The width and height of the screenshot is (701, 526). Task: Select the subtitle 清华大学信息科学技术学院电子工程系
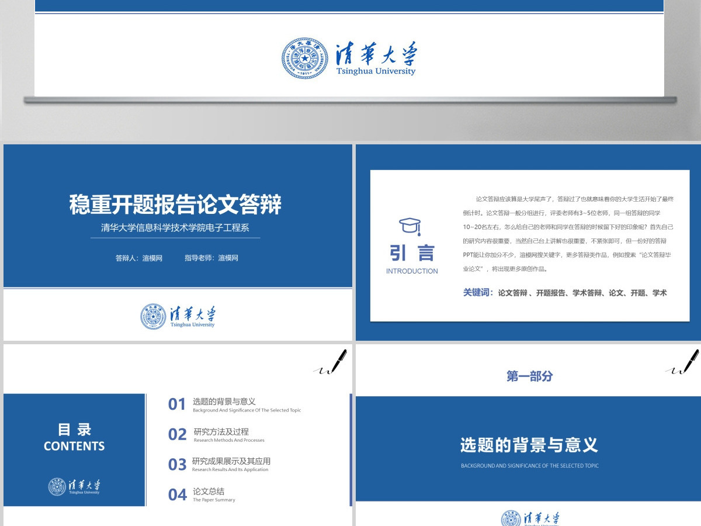175,228
